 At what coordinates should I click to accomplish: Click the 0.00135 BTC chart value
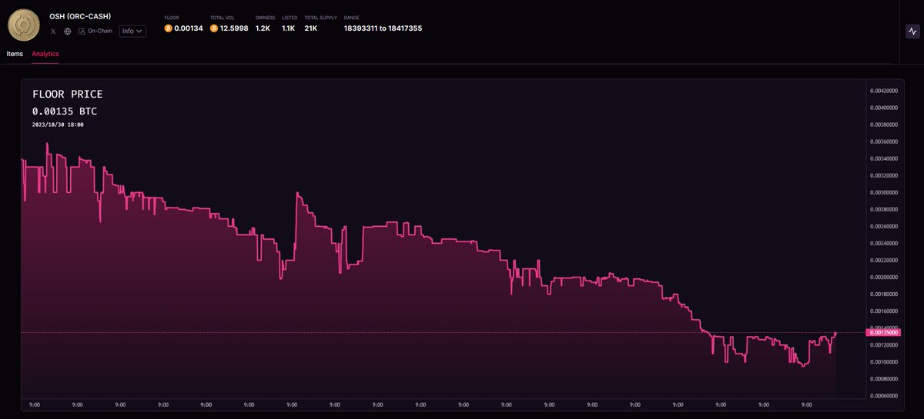(65, 111)
